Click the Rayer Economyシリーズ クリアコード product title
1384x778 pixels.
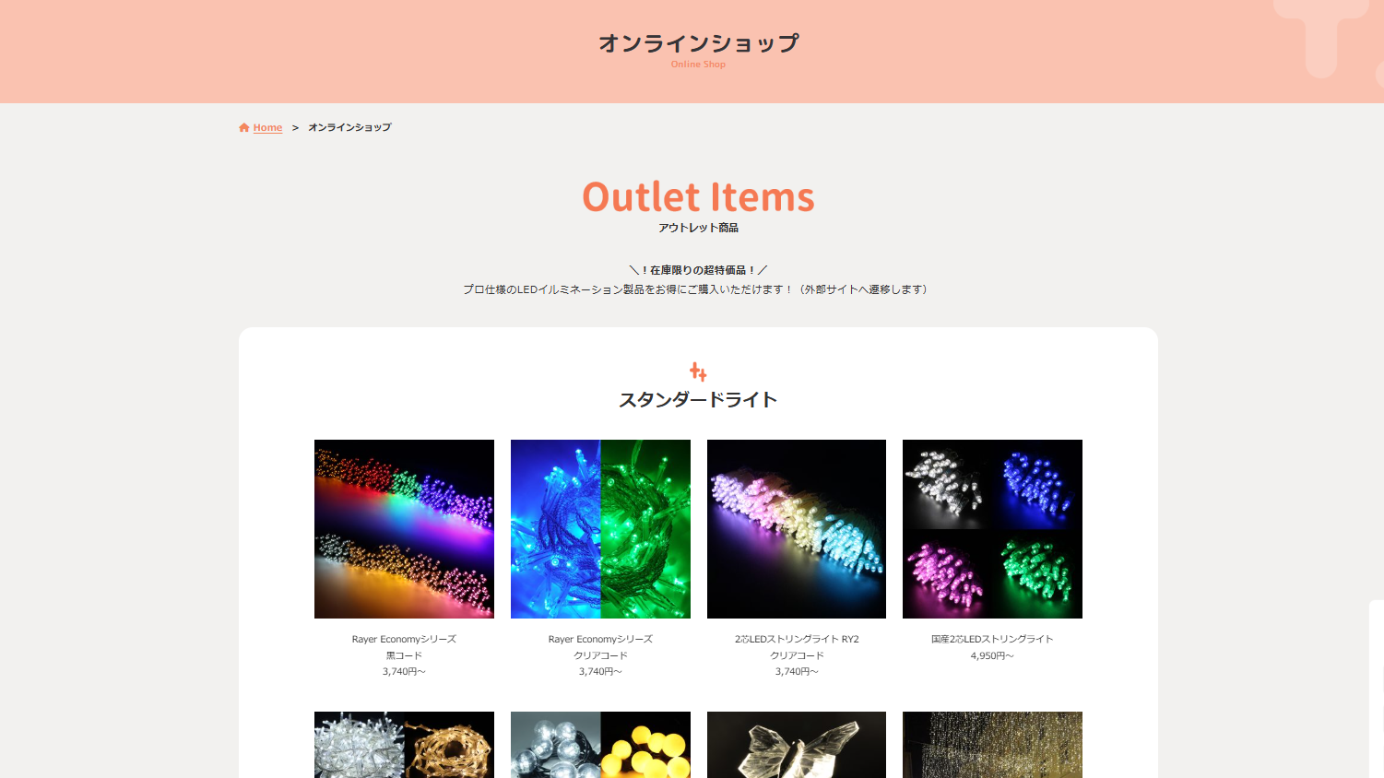[600, 647]
